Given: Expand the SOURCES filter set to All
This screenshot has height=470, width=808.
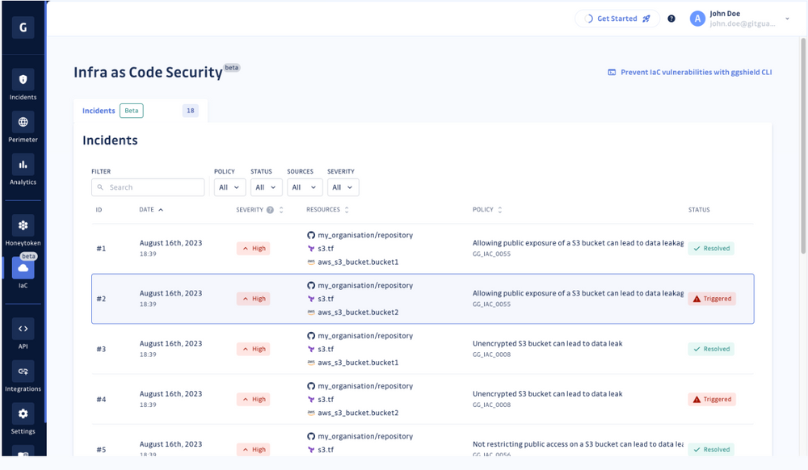Looking at the screenshot, I should 305,187.
